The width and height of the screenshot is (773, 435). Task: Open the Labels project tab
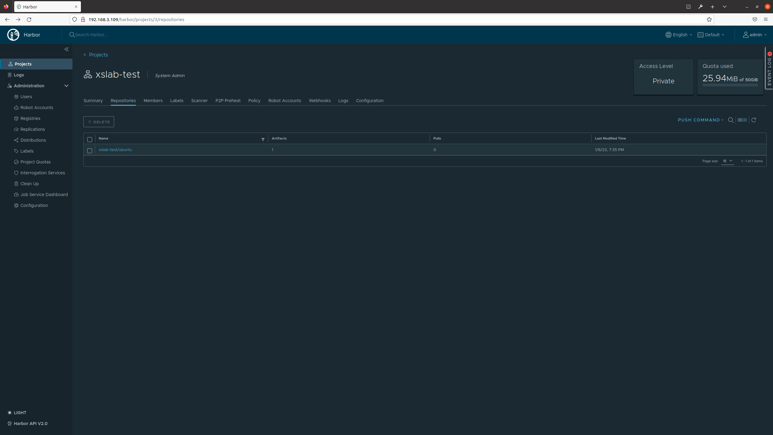[x=177, y=101]
